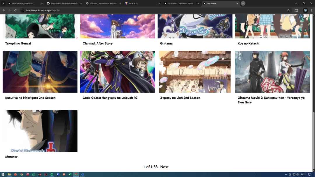Viewport: 315px width, 177px height.
Task: Click the Monster anime poster image
Action: point(40,131)
